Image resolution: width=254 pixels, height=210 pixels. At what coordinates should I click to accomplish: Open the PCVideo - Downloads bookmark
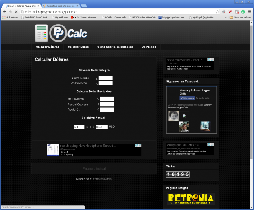pos(114,17)
